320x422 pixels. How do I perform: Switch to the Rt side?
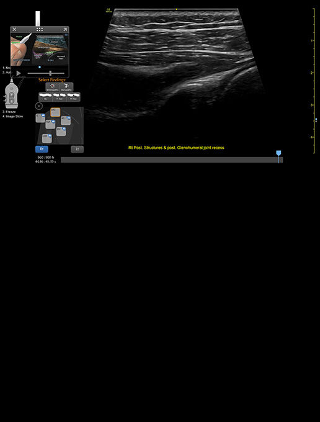[x=42, y=149]
